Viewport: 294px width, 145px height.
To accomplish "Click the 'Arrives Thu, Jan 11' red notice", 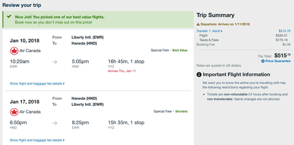I will click(x=122, y=71).
